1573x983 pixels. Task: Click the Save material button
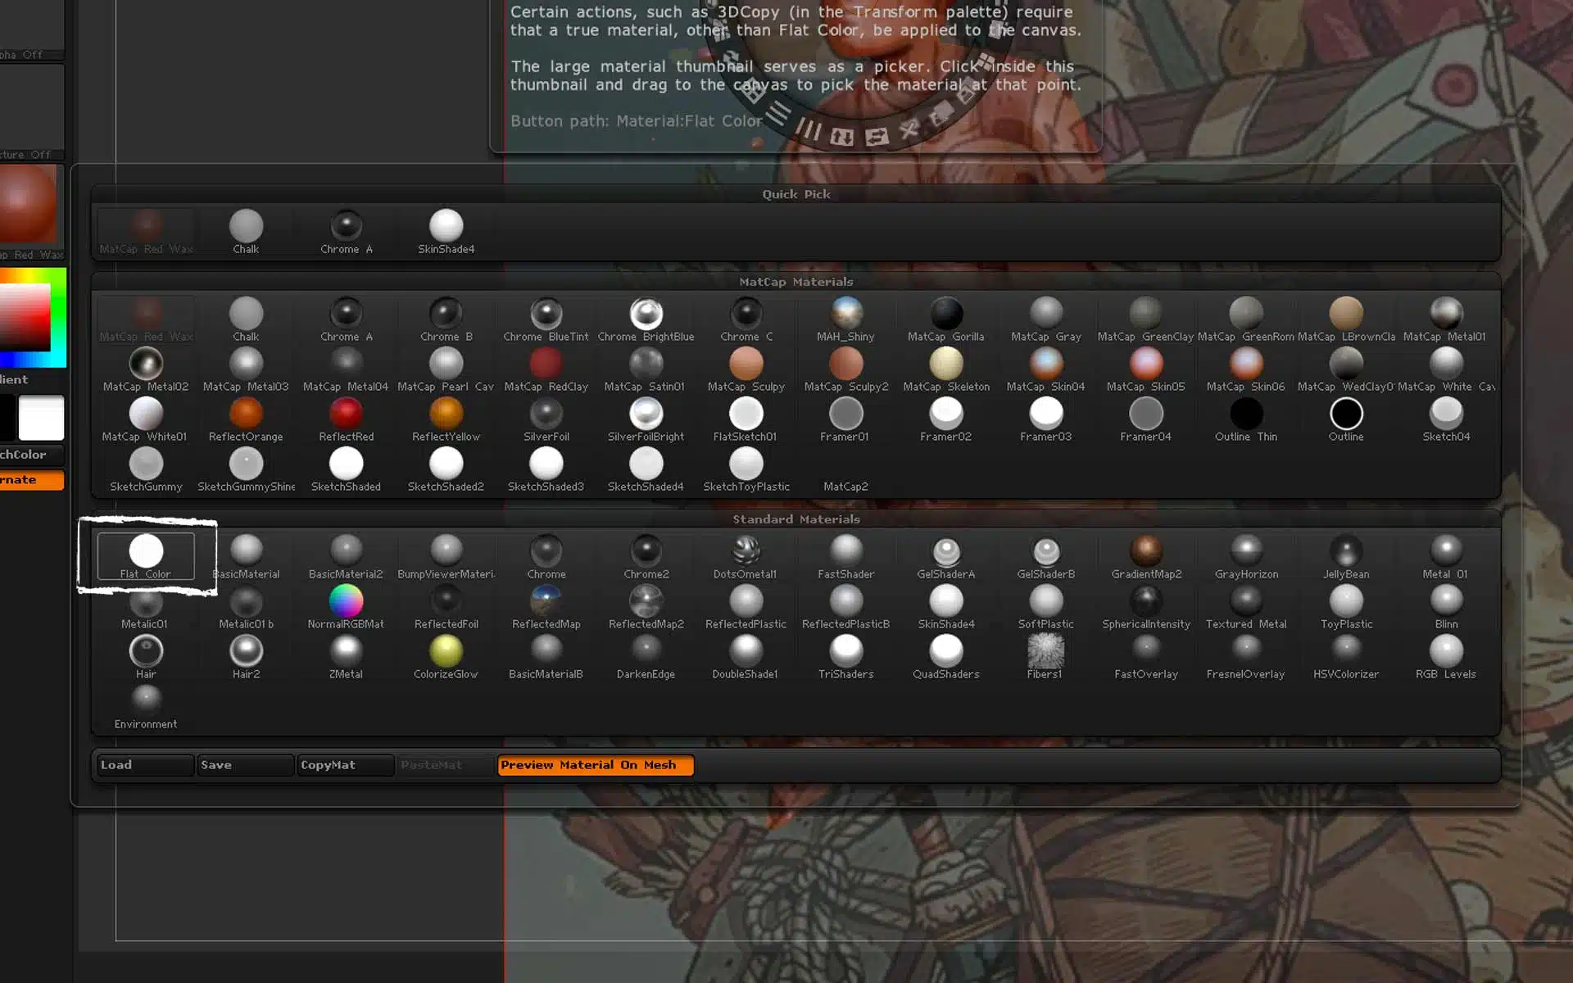pos(244,765)
